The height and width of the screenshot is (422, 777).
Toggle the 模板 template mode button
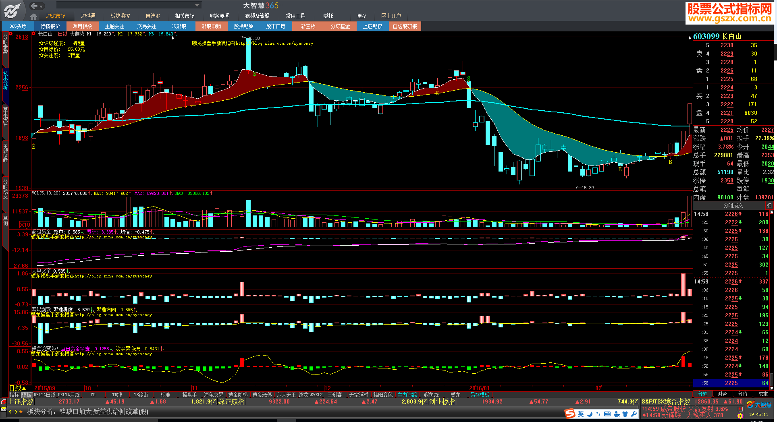26,395
